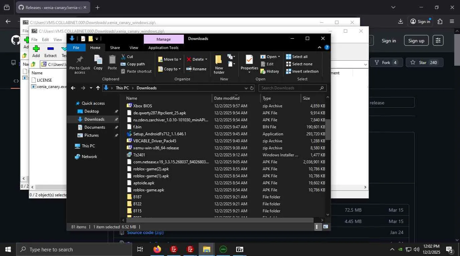
Task: Unpin Downloads from Quick access
Action: point(116,119)
